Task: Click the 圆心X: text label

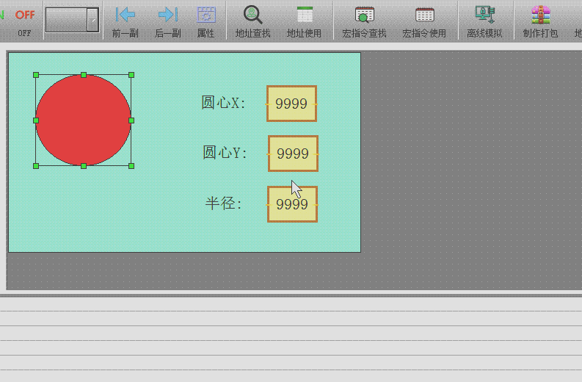Action: pyautogui.click(x=223, y=103)
